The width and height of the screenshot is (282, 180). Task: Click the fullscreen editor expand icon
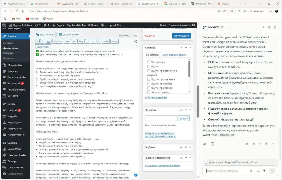(135, 41)
